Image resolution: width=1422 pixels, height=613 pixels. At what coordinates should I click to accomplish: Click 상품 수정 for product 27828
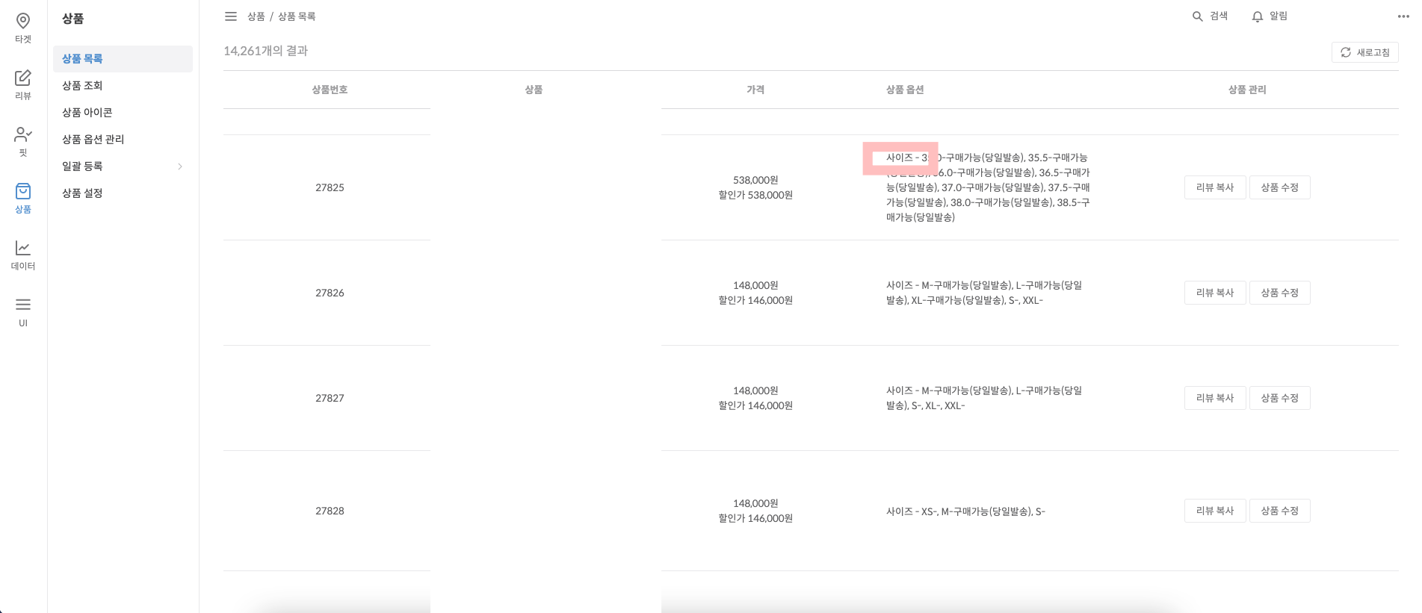click(x=1279, y=511)
